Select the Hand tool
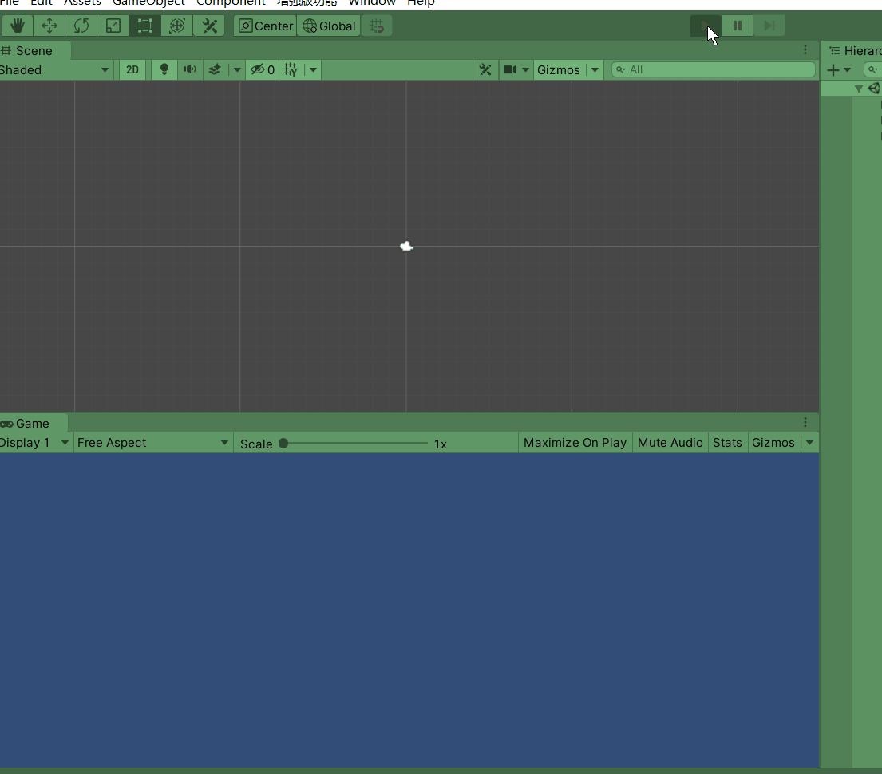The image size is (882, 774). click(x=18, y=26)
